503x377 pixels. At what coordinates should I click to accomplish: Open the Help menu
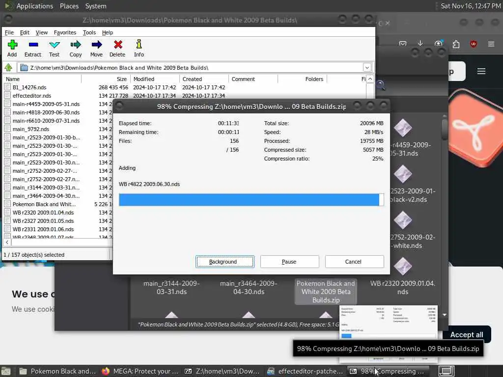108,32
